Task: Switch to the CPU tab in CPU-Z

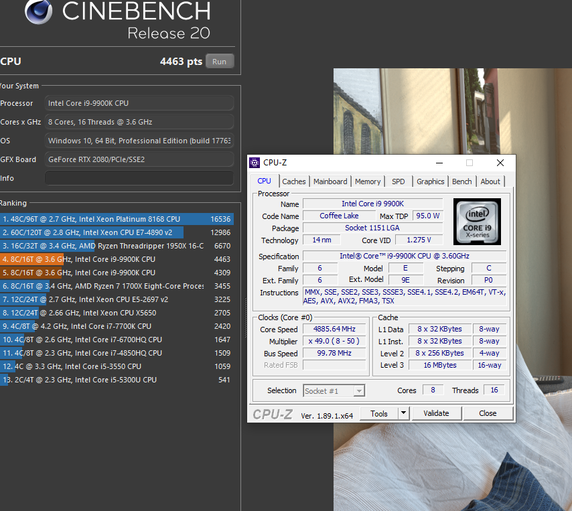Action: pos(265,181)
